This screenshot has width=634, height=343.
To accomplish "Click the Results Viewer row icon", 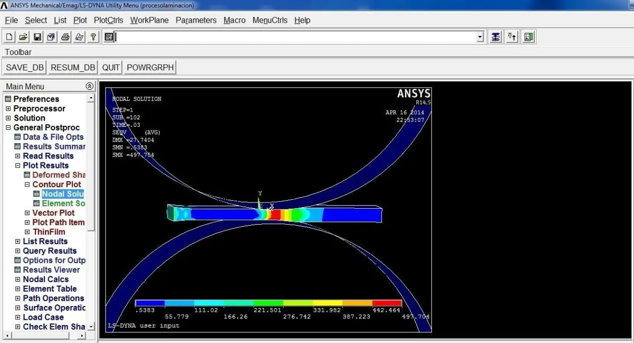I will click(17, 270).
